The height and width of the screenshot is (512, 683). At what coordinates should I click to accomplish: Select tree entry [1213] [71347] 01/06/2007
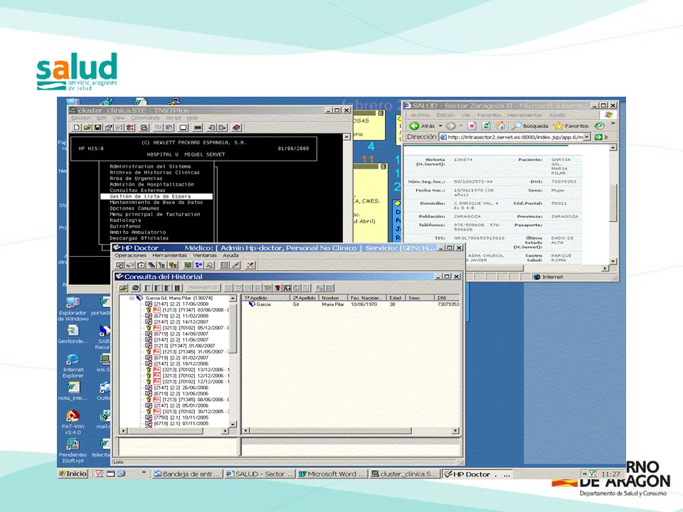tap(180, 346)
